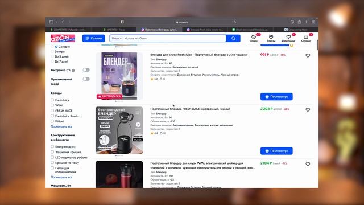This screenshot has width=364, height=205.
Task: Check the Fresh Juice Russia brand checkbox
Action: pyautogui.click(x=52, y=116)
